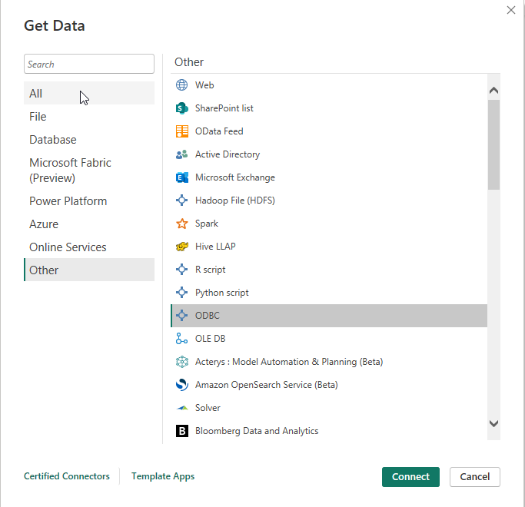Viewport: 525px width, 507px height.
Task: Select the Spark label
Action: [207, 224]
